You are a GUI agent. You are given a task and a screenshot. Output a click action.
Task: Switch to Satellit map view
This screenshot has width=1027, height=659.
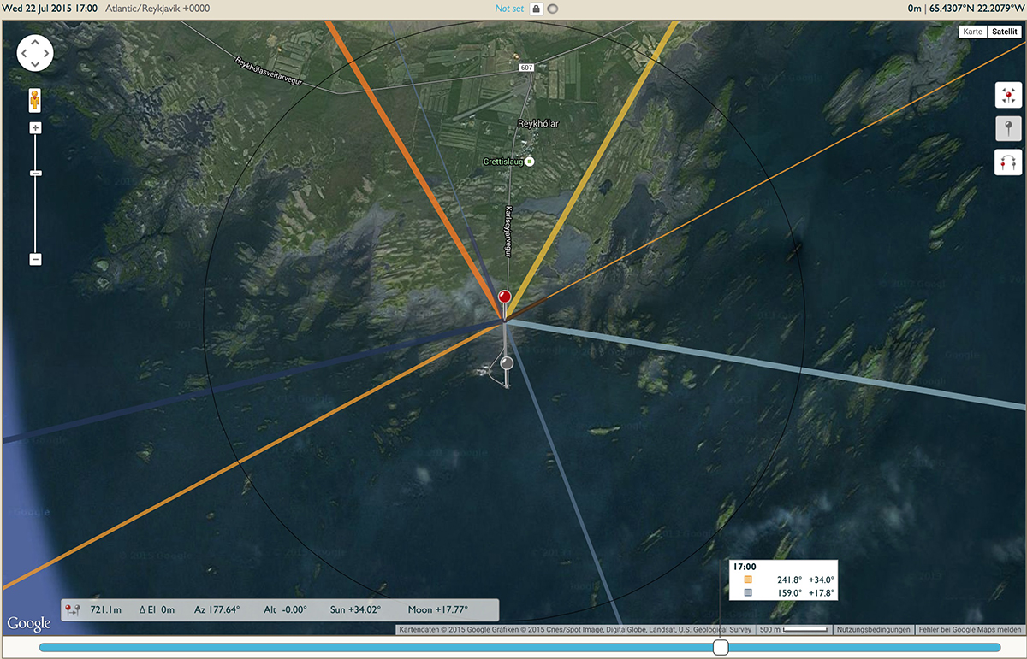(1004, 32)
